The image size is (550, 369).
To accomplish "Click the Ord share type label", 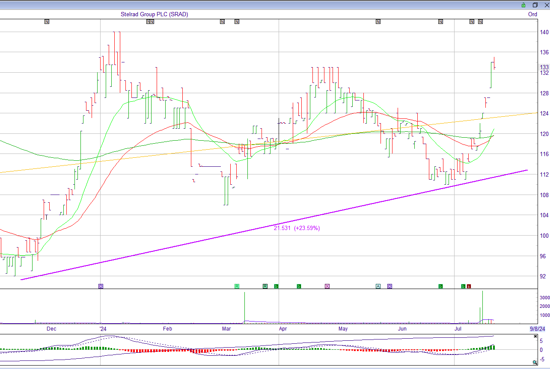I will click(x=532, y=14).
